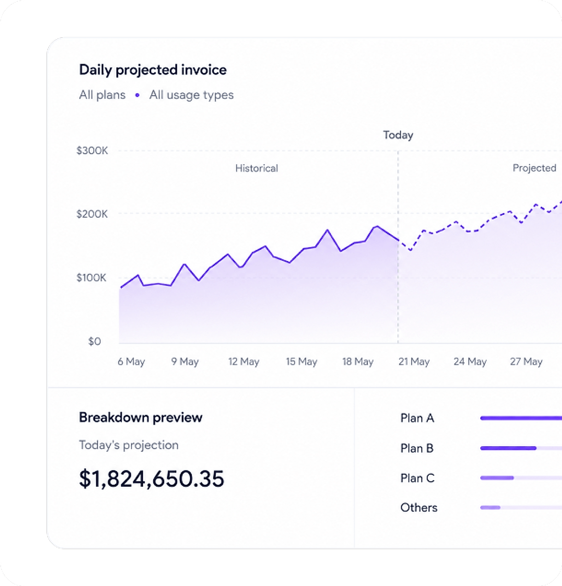
Task: Click the Plan B progress bar
Action: [521, 448]
